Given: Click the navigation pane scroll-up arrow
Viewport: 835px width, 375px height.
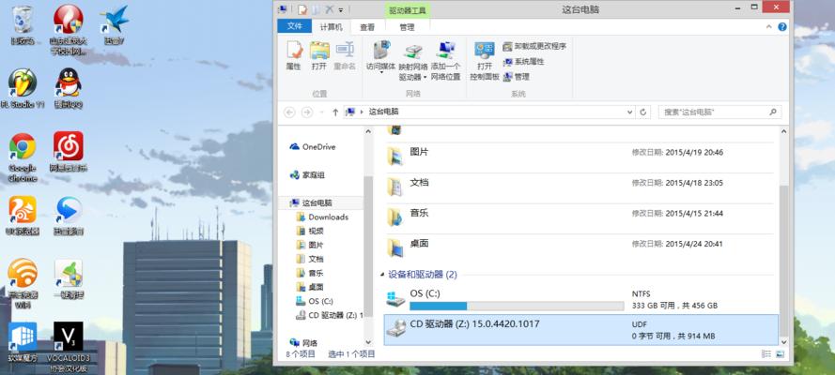Looking at the screenshot, I should [368, 131].
